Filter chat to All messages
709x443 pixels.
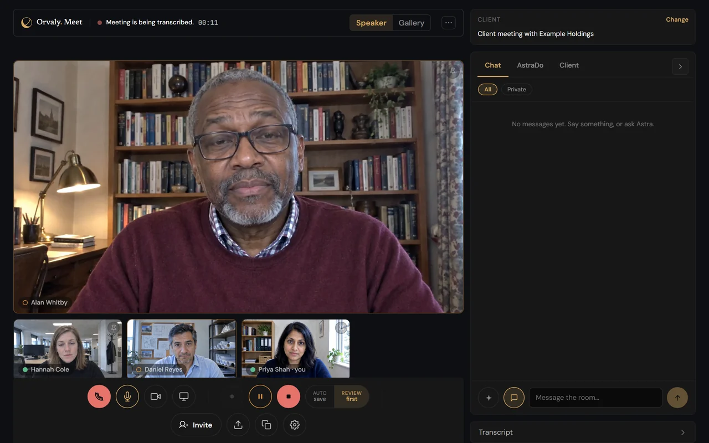(x=488, y=89)
